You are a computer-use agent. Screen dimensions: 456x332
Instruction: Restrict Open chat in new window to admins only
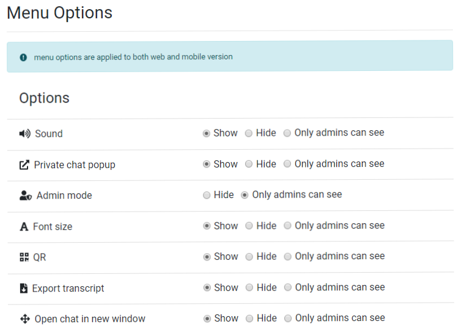pos(287,319)
